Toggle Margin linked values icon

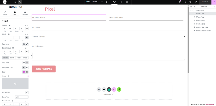pos(27,37)
